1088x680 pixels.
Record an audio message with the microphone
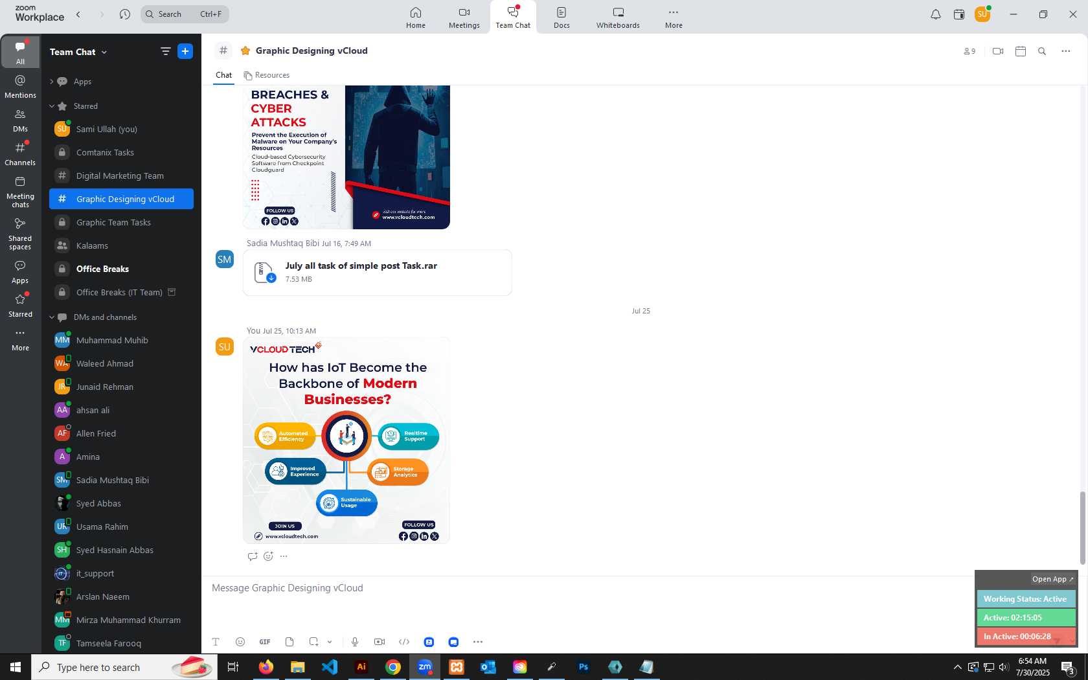[x=355, y=642]
